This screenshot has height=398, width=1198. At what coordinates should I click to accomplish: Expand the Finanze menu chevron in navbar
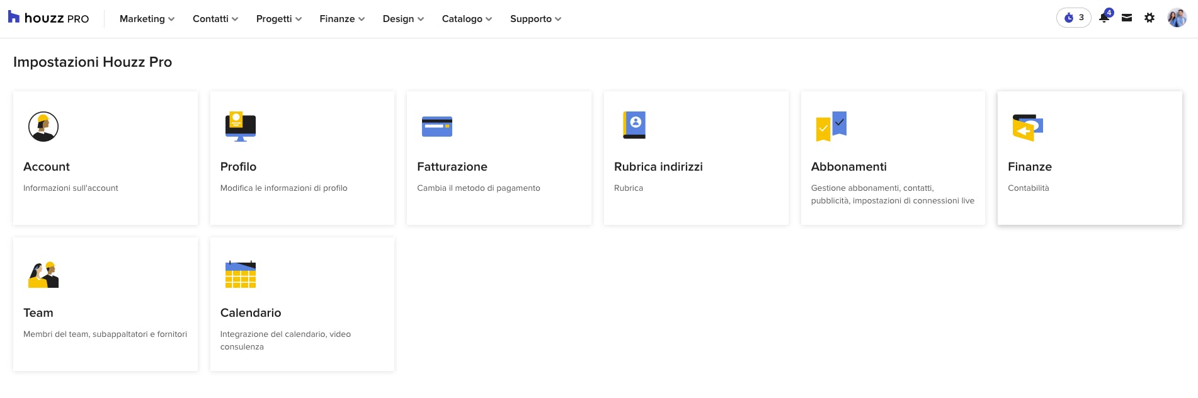(362, 19)
